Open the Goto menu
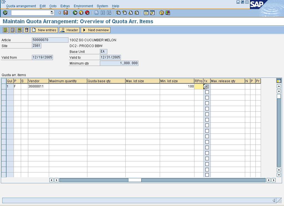Screen dimensions: 284x206 pos(53,6)
